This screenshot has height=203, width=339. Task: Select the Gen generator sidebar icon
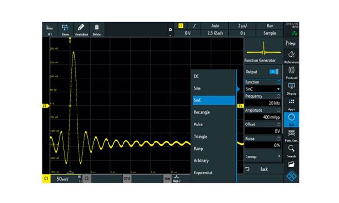pyautogui.click(x=291, y=120)
